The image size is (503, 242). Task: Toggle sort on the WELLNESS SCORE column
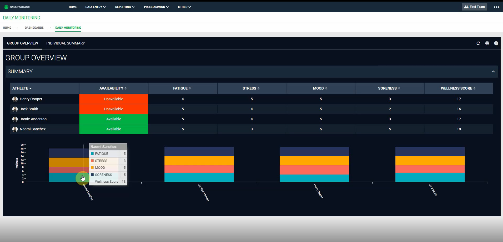click(458, 88)
